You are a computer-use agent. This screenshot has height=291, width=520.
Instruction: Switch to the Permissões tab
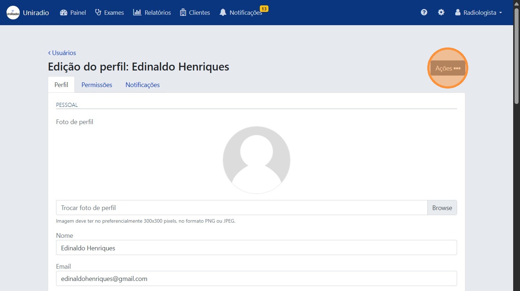97,85
